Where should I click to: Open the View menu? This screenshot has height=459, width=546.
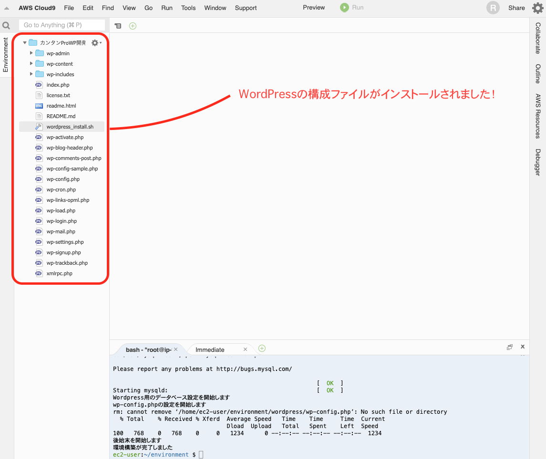(129, 8)
